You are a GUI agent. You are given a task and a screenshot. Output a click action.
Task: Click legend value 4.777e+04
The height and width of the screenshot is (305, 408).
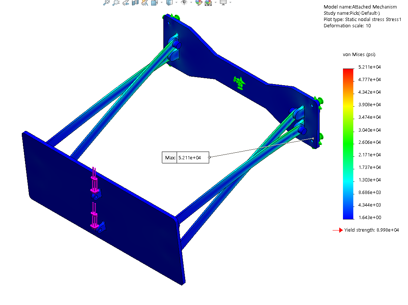370,79
